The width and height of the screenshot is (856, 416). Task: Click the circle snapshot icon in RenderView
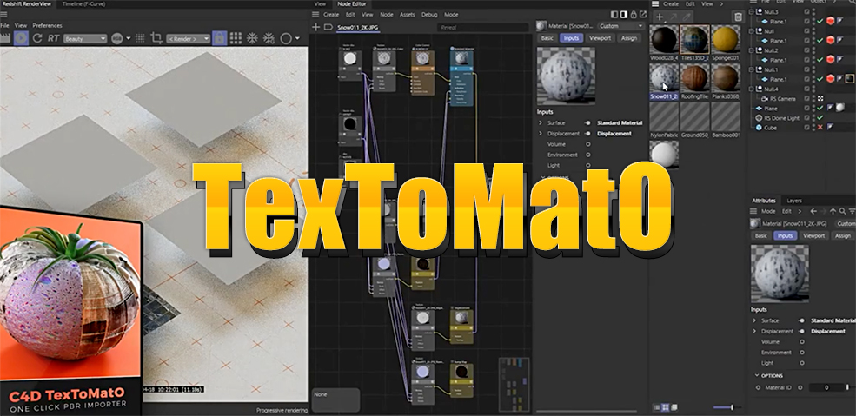tap(286, 38)
